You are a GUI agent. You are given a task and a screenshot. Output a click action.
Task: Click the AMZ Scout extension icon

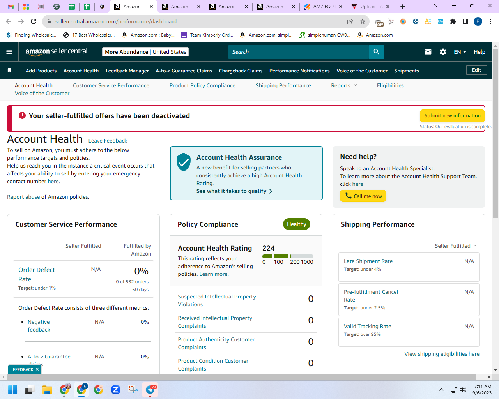[x=428, y=21]
